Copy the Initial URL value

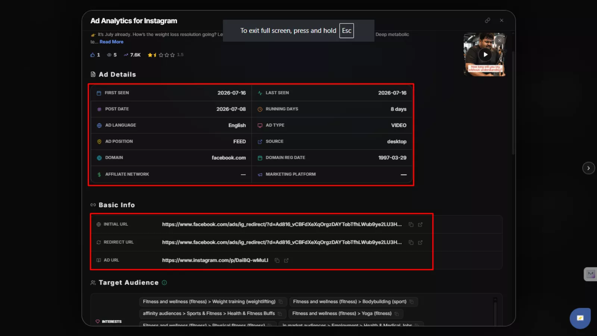coord(411,225)
